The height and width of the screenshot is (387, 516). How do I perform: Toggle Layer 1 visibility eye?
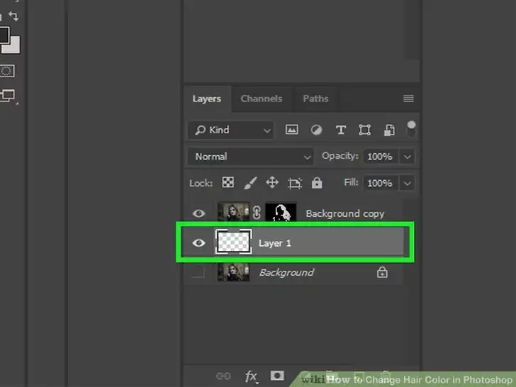click(x=199, y=243)
